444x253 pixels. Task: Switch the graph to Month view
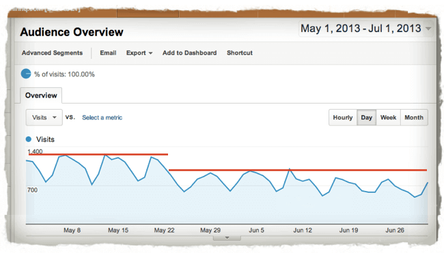(x=414, y=117)
